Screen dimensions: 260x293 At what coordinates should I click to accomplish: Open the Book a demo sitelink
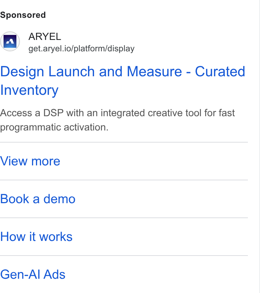[x=38, y=199]
